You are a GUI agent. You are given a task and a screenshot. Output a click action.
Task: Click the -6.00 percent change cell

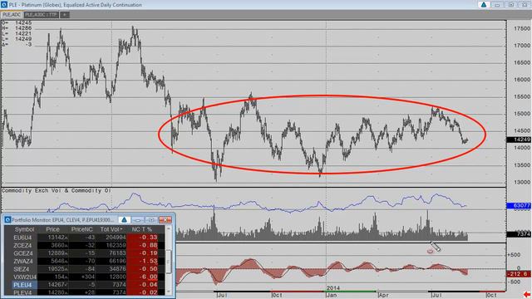(142, 277)
